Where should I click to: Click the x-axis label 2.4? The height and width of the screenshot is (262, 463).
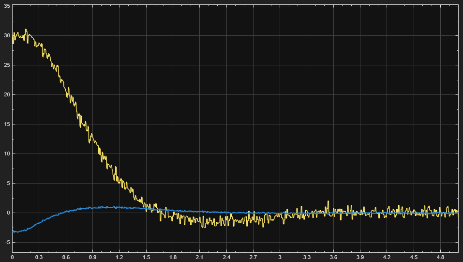[226, 257]
